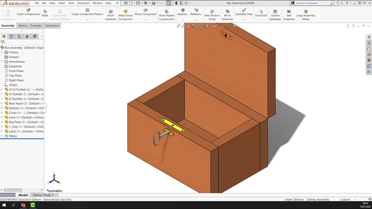This screenshot has height=209, width=372.
Task: Open the taskbar search icon
Action: pyautogui.click(x=13, y=205)
